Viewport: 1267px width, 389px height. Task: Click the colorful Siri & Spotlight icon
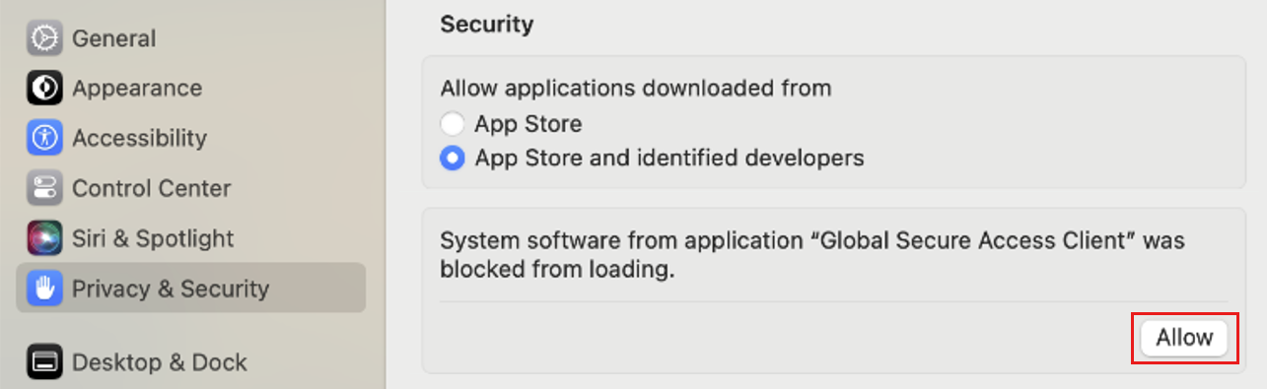pos(44,238)
